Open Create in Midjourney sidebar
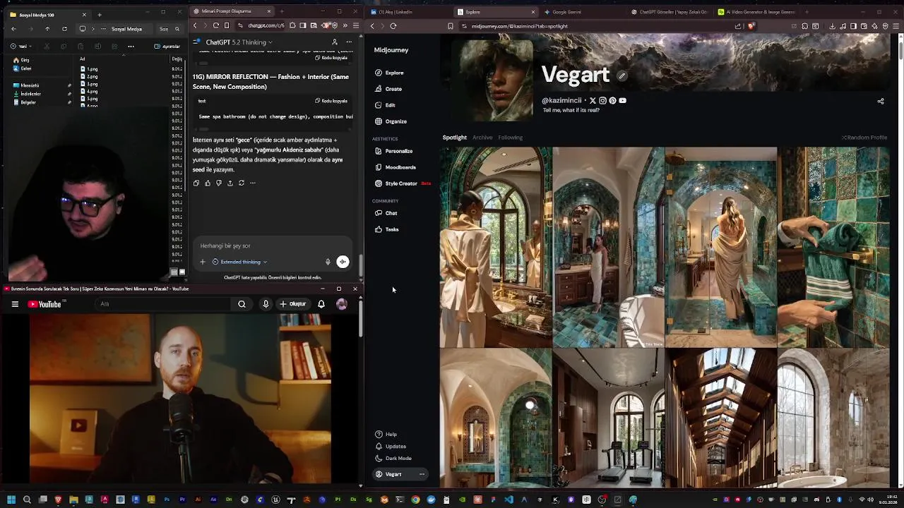The height and width of the screenshot is (508, 904). click(x=388, y=89)
